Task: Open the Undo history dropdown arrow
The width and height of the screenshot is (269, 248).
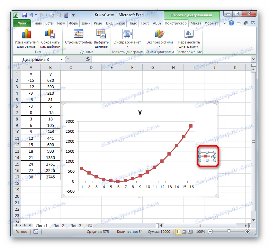Action: pos(36,15)
